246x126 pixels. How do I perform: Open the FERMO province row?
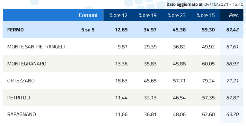coord(123,30)
